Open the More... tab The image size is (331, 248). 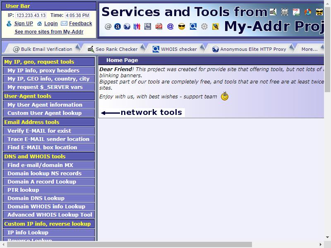pyautogui.click(x=309, y=49)
